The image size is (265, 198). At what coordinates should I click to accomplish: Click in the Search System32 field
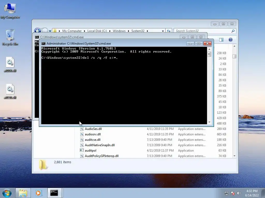[x=202, y=31]
